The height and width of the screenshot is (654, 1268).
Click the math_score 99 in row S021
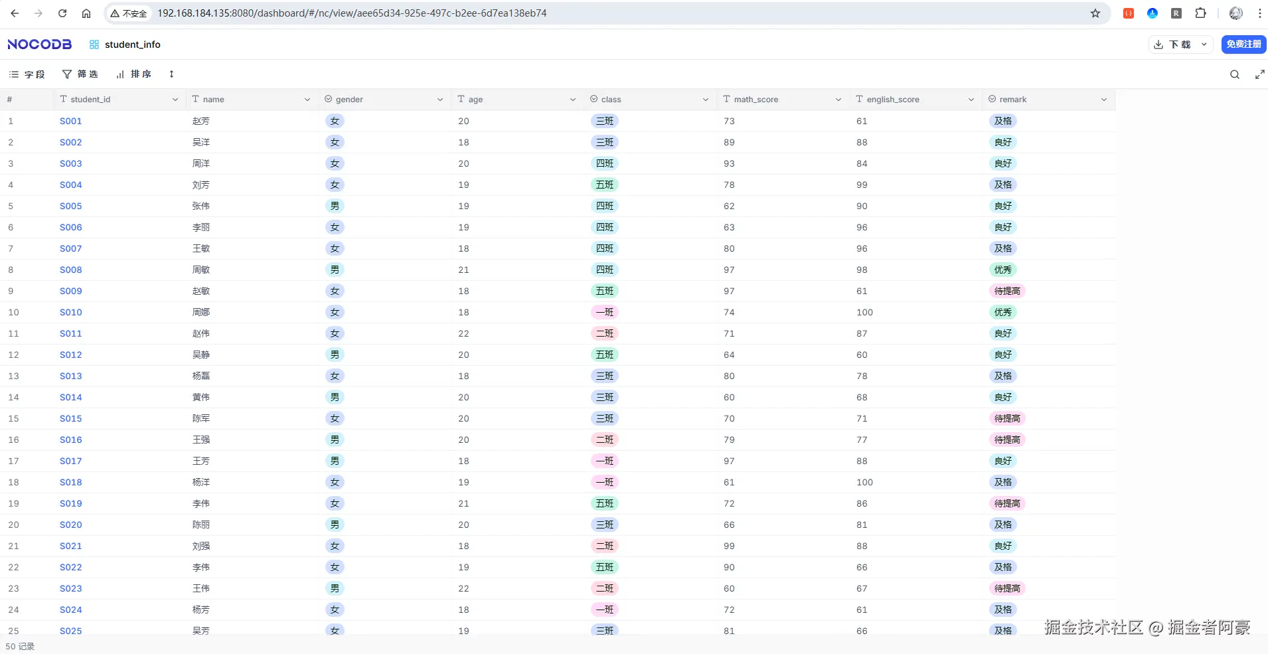pyautogui.click(x=730, y=546)
